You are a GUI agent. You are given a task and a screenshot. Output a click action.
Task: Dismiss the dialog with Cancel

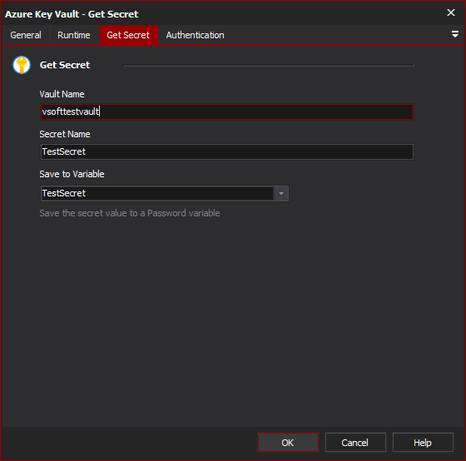click(355, 443)
